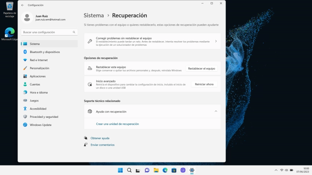Select Papelera de reciclaje desktop icon
The width and height of the screenshot is (312, 175).
(10, 10)
